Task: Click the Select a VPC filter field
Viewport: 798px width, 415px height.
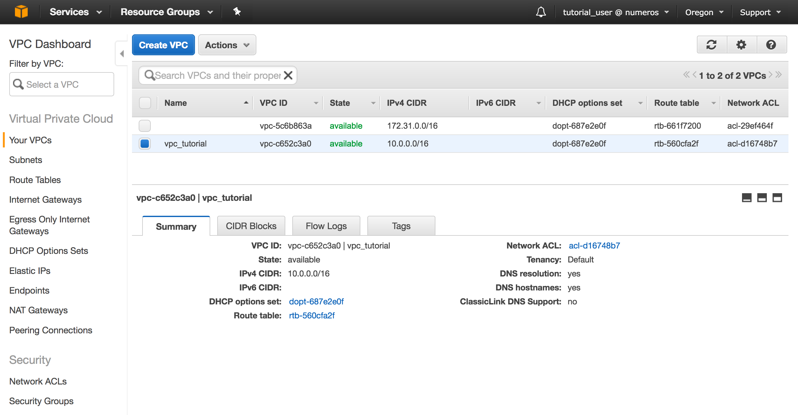Action: pos(62,84)
